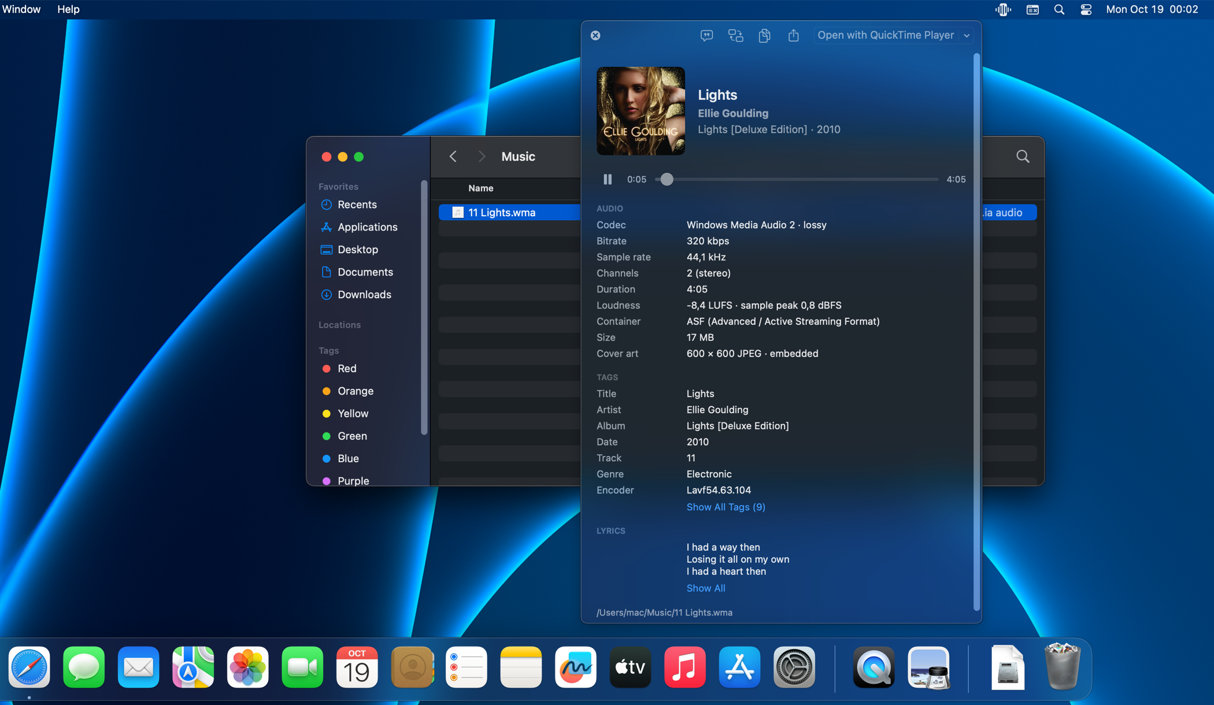Open QuickTime Player from the Dock

874,667
